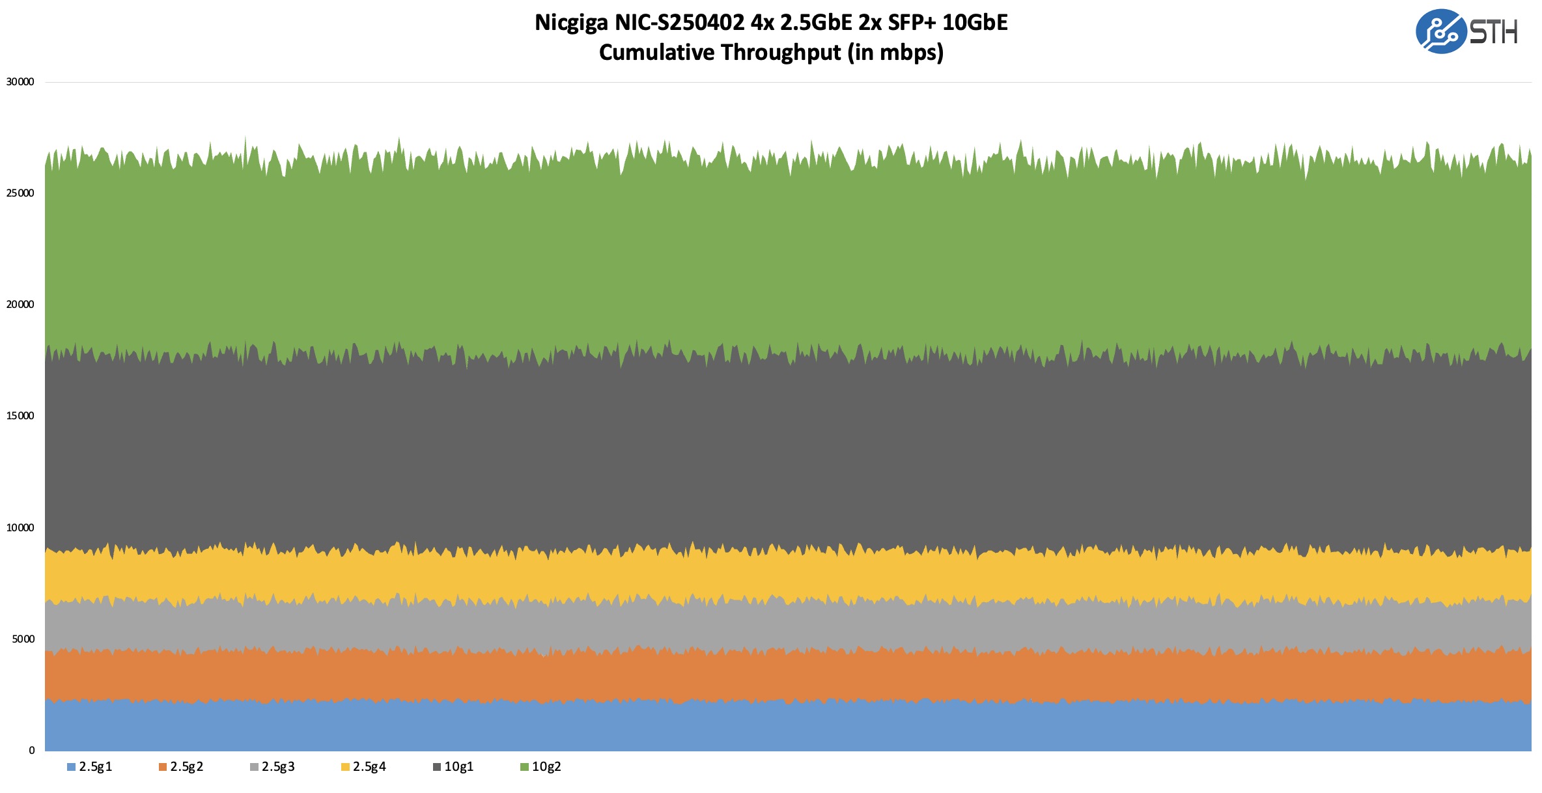Click the yellow 2.5g4 legend swatch

point(345,767)
